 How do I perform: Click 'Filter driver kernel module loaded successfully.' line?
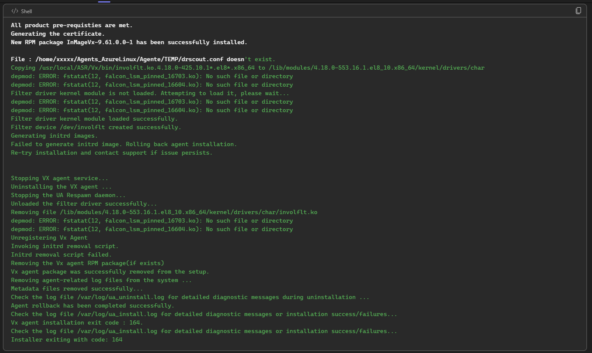pyautogui.click(x=94, y=119)
